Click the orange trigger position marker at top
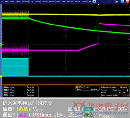Viewport: 130px width, 118px height. (x=99, y=5)
